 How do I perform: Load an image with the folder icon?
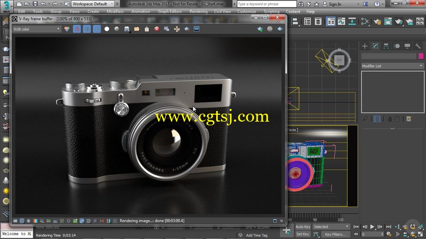[x=137, y=29]
